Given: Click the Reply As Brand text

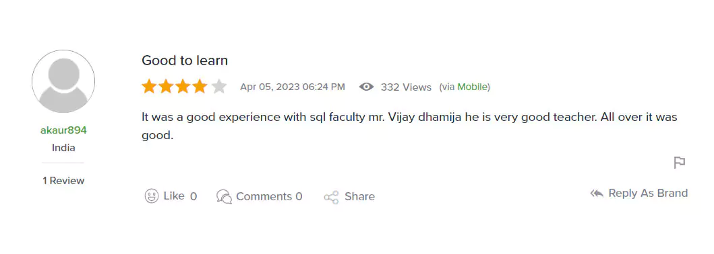Looking at the screenshot, I should [648, 194].
